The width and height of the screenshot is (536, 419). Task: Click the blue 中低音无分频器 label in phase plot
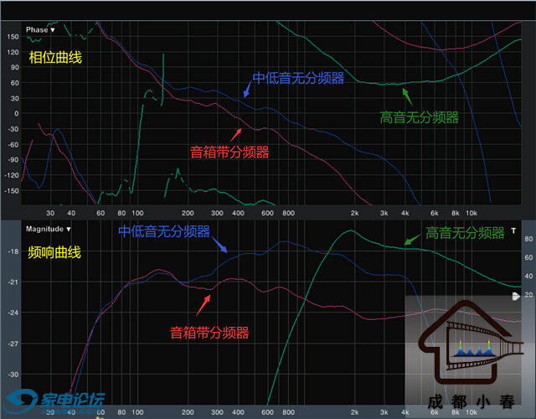[298, 79]
